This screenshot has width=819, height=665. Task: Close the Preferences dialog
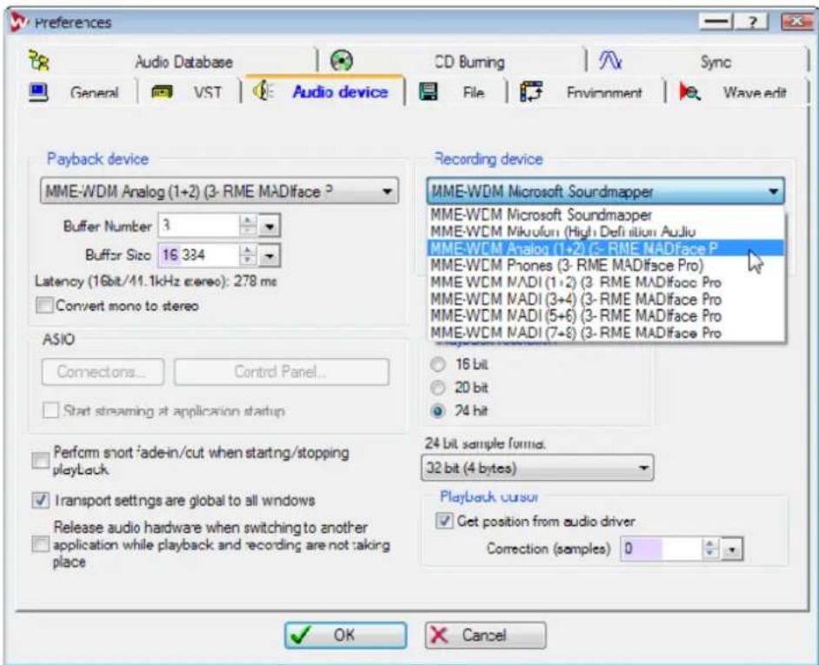pyautogui.click(x=796, y=22)
